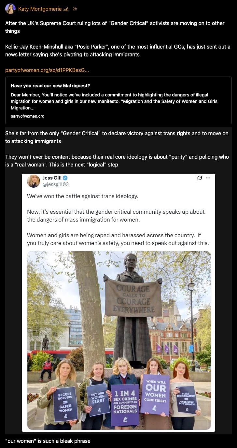Open reply starting 'She's far from the only'
Screen dimensions: 237x448
pyautogui.click(x=118, y=137)
